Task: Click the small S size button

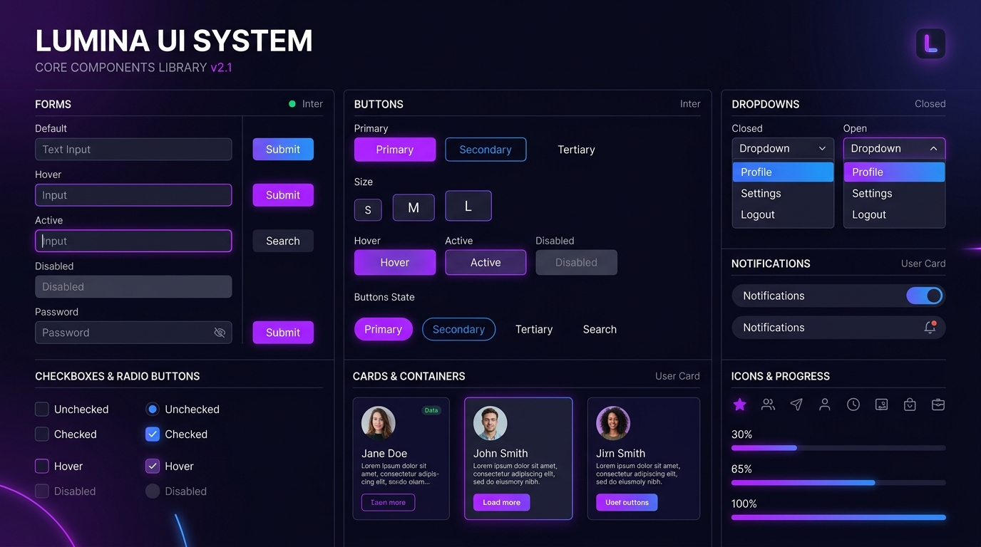Action: [x=368, y=210]
